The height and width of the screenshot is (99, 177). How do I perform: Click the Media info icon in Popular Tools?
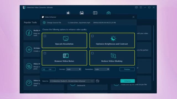coord(29,33)
